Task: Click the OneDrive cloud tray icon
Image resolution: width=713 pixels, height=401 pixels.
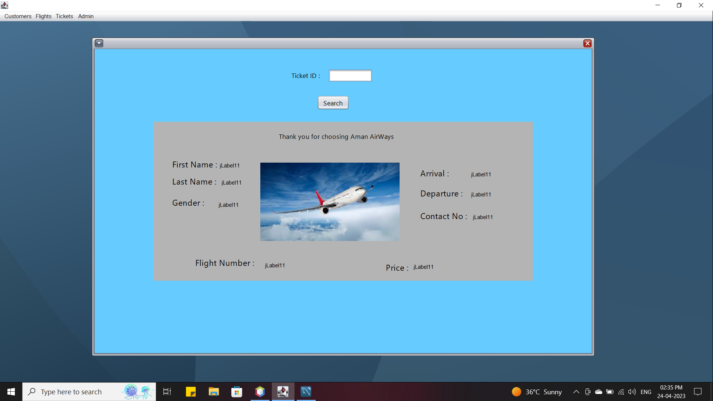Action: click(599, 392)
